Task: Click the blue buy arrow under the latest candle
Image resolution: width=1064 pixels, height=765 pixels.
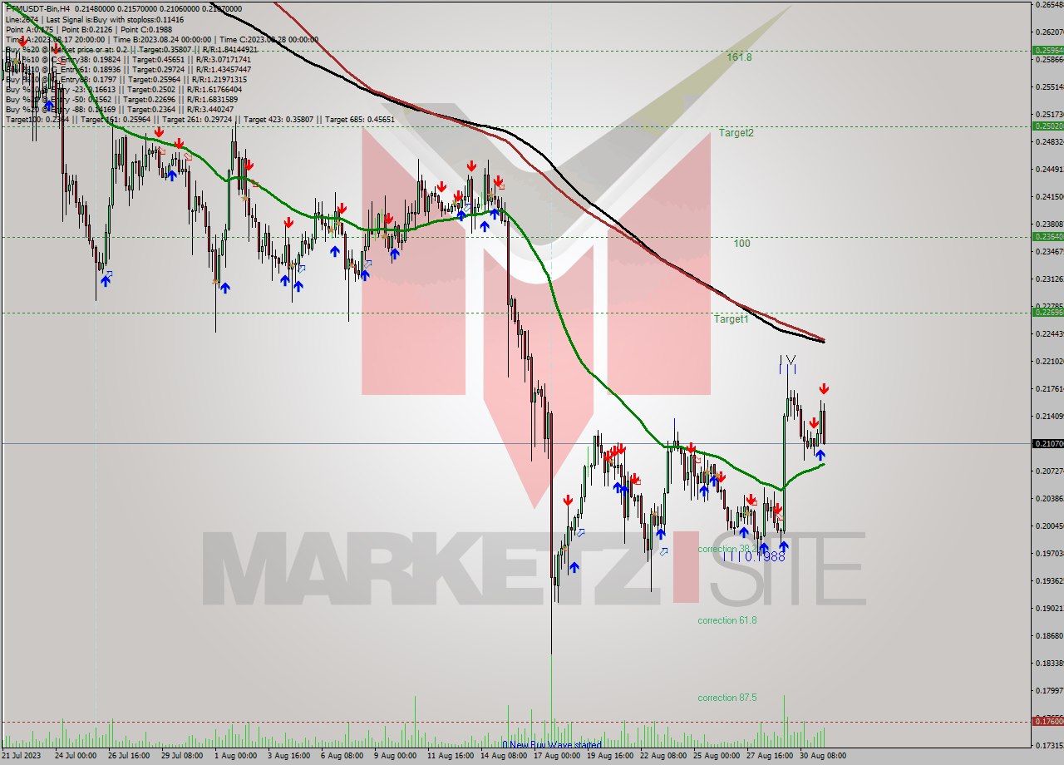Action: point(820,455)
